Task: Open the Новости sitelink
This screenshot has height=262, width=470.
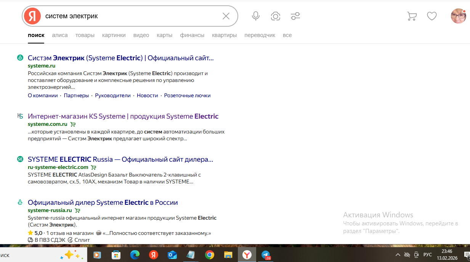Action: click(x=148, y=96)
